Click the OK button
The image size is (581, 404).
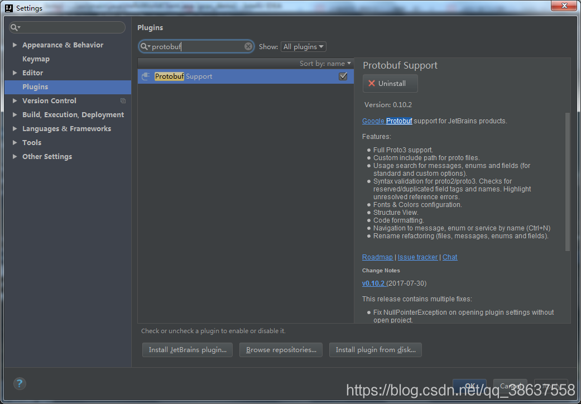469,386
